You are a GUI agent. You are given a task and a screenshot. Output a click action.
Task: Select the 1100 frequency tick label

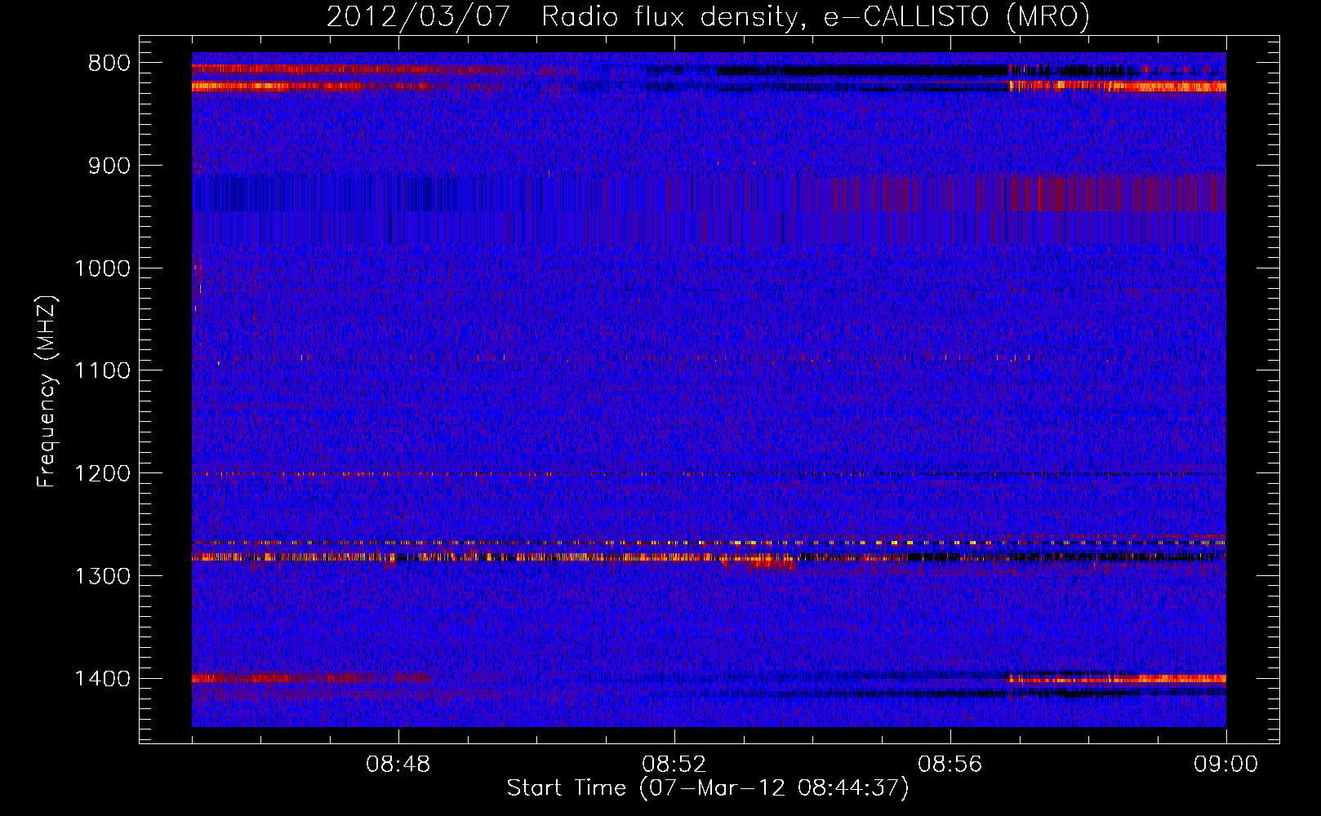(102, 371)
